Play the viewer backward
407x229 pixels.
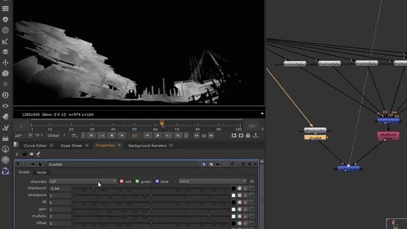[x=111, y=135]
